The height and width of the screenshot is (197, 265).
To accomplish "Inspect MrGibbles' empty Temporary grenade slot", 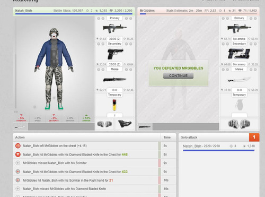I will (239, 105).
